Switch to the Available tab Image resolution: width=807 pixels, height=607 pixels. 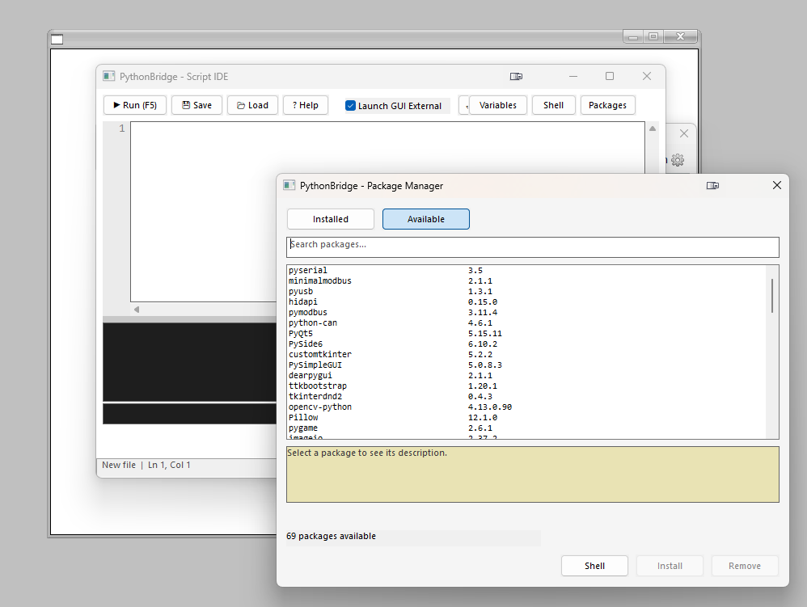click(x=425, y=219)
